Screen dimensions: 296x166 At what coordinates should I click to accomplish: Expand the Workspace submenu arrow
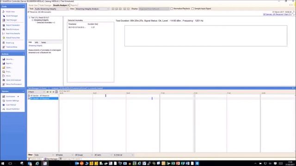tap(18, 96)
